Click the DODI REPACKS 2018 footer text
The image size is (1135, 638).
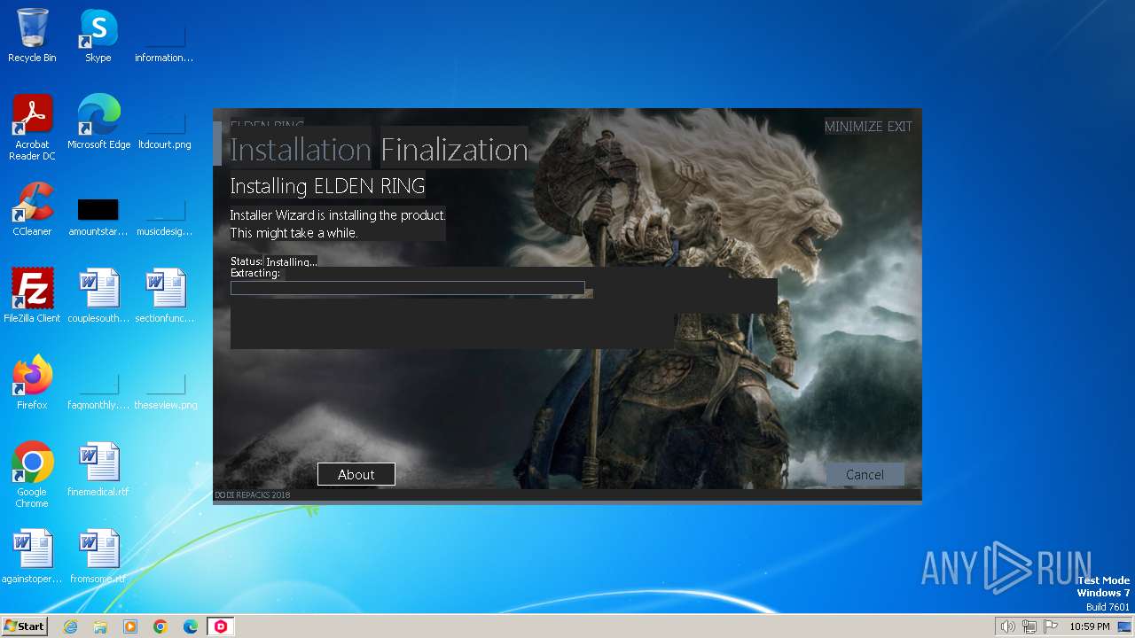253,495
